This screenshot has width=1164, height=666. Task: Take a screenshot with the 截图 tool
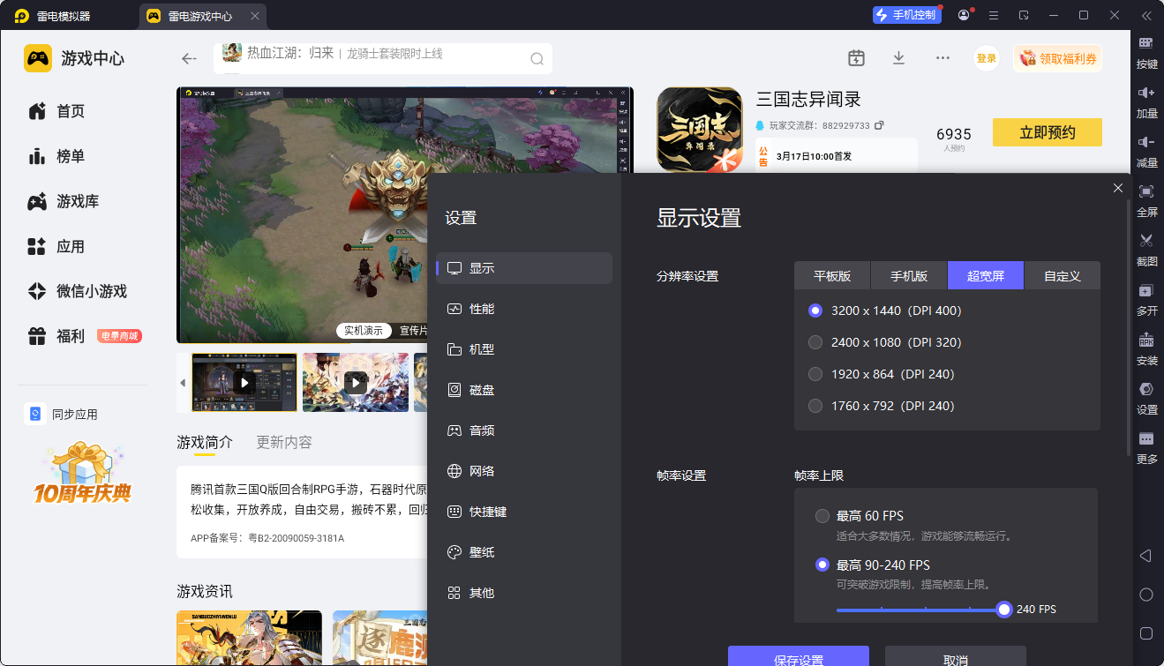coord(1146,250)
